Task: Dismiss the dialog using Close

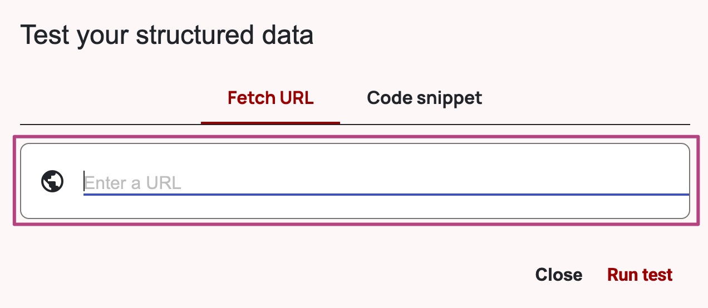Action: click(558, 275)
